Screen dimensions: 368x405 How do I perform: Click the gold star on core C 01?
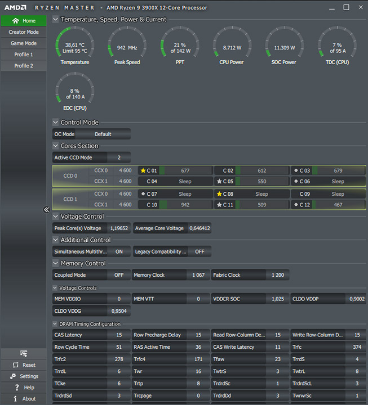point(143,170)
